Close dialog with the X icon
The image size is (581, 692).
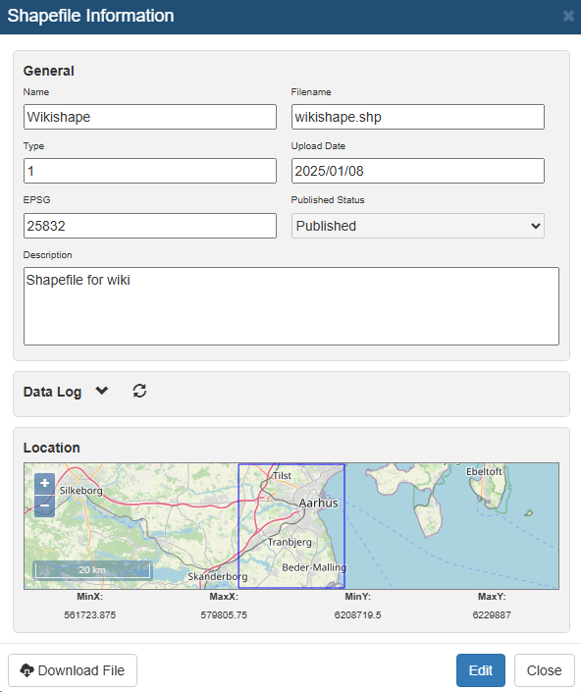pos(568,16)
